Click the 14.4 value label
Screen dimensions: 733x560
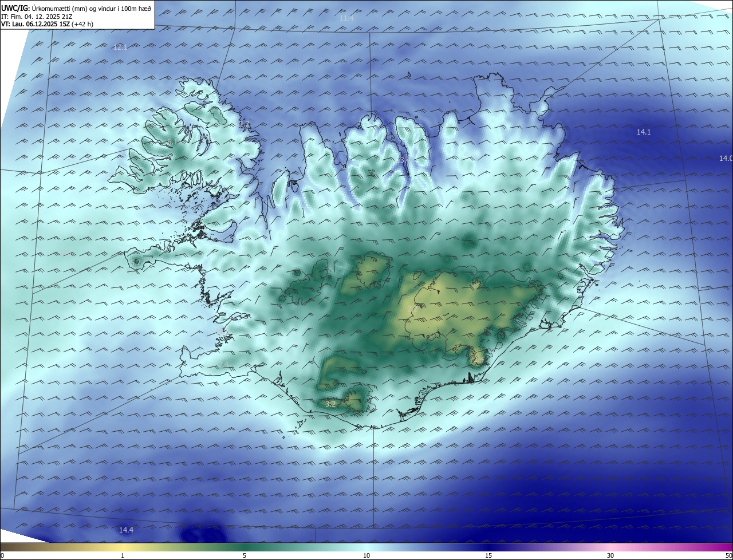(x=126, y=530)
